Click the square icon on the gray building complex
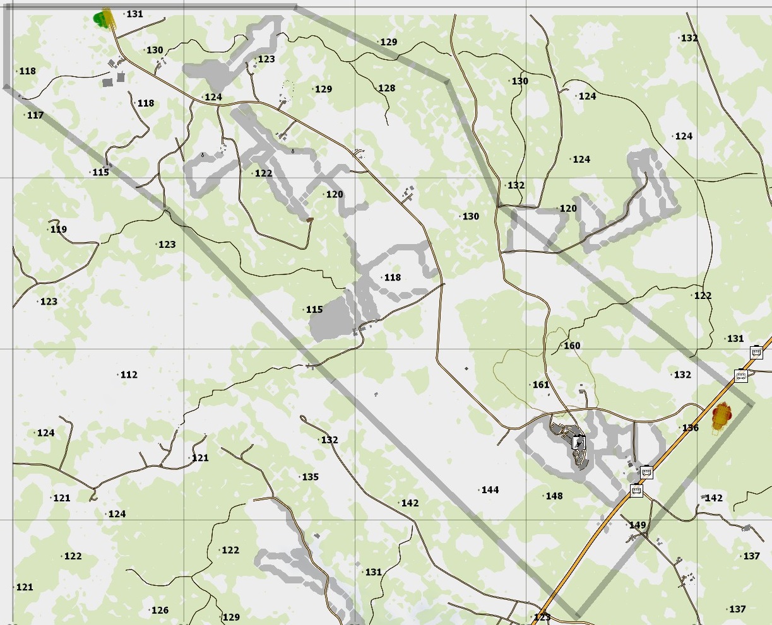772x625 pixels. (578, 442)
